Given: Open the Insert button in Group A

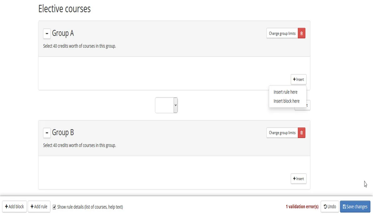Looking at the screenshot, I should (298, 79).
